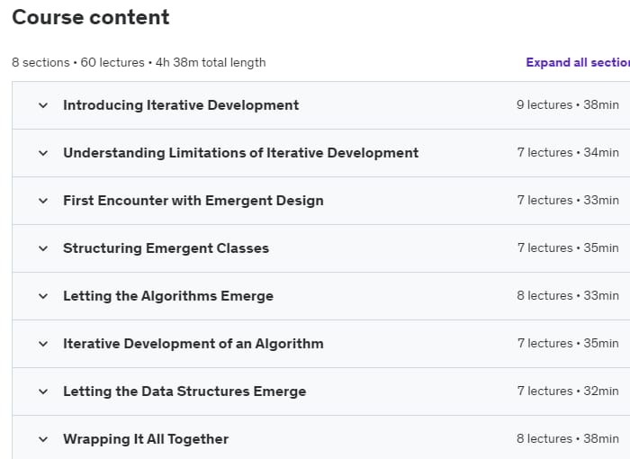The height and width of the screenshot is (459, 630).
Task: Open the Introducing Iterative Development section title
Action: click(x=181, y=105)
